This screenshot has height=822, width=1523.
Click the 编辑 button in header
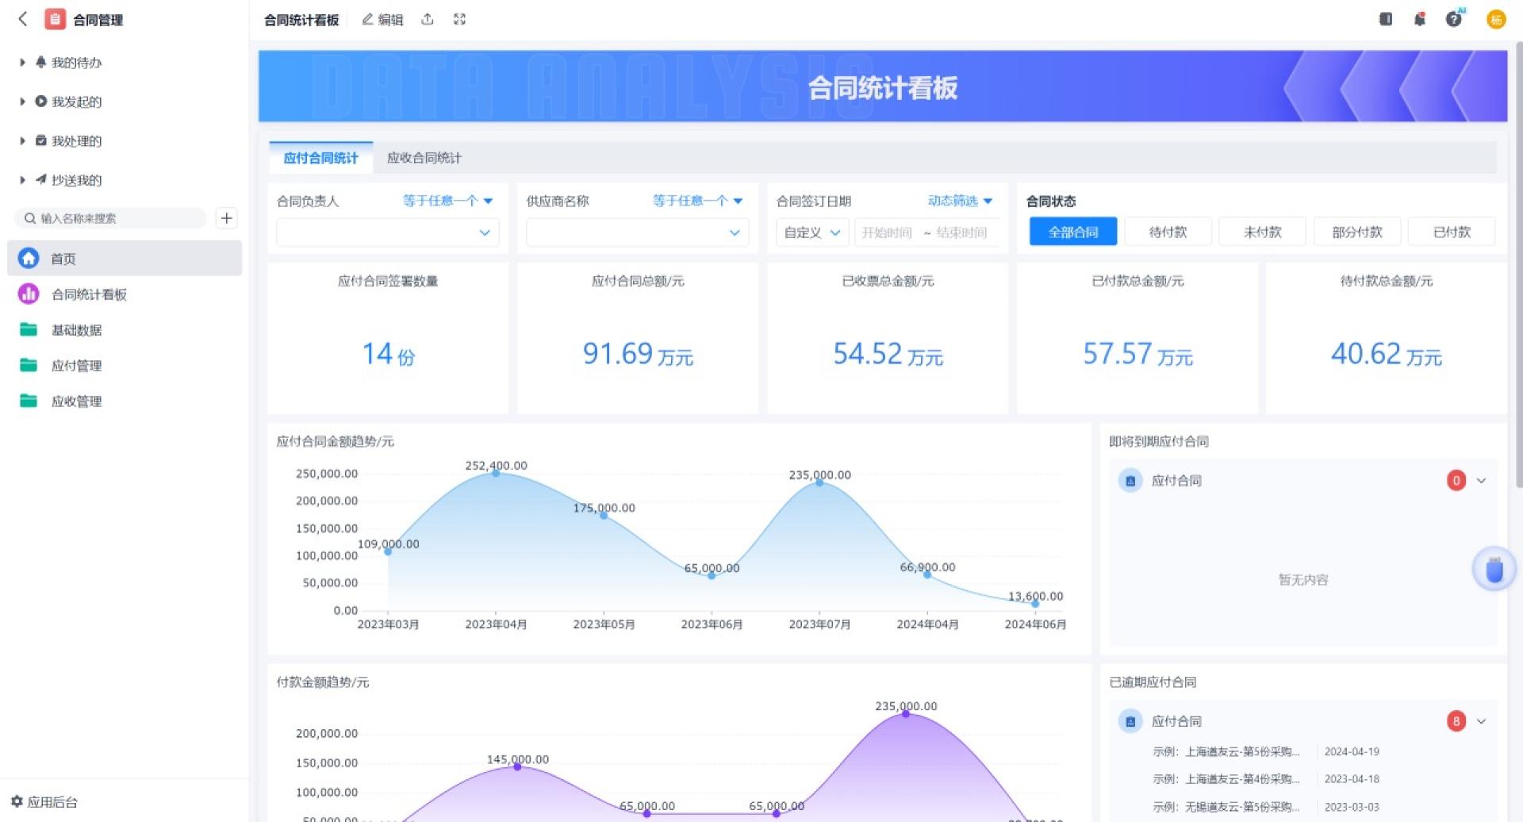coord(382,20)
